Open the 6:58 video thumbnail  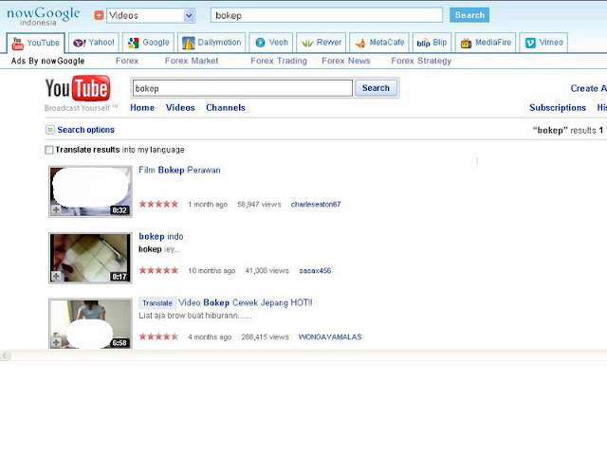(x=90, y=323)
